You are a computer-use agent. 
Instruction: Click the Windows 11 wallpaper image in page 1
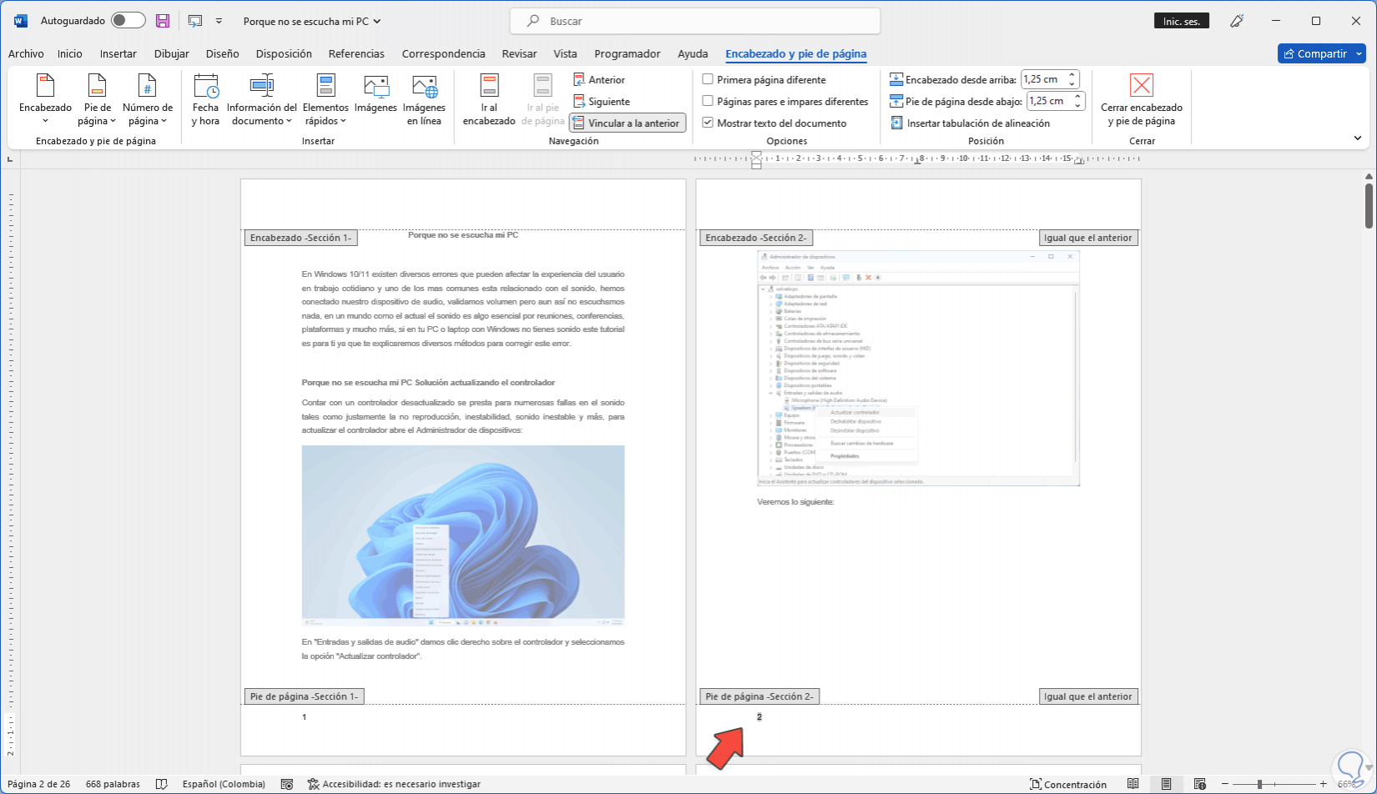pyautogui.click(x=463, y=535)
